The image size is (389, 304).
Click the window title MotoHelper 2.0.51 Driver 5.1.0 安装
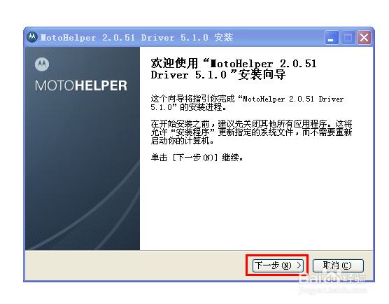point(136,38)
